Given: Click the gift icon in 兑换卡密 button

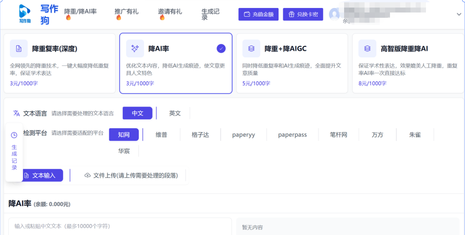Looking at the screenshot, I should [291, 14].
